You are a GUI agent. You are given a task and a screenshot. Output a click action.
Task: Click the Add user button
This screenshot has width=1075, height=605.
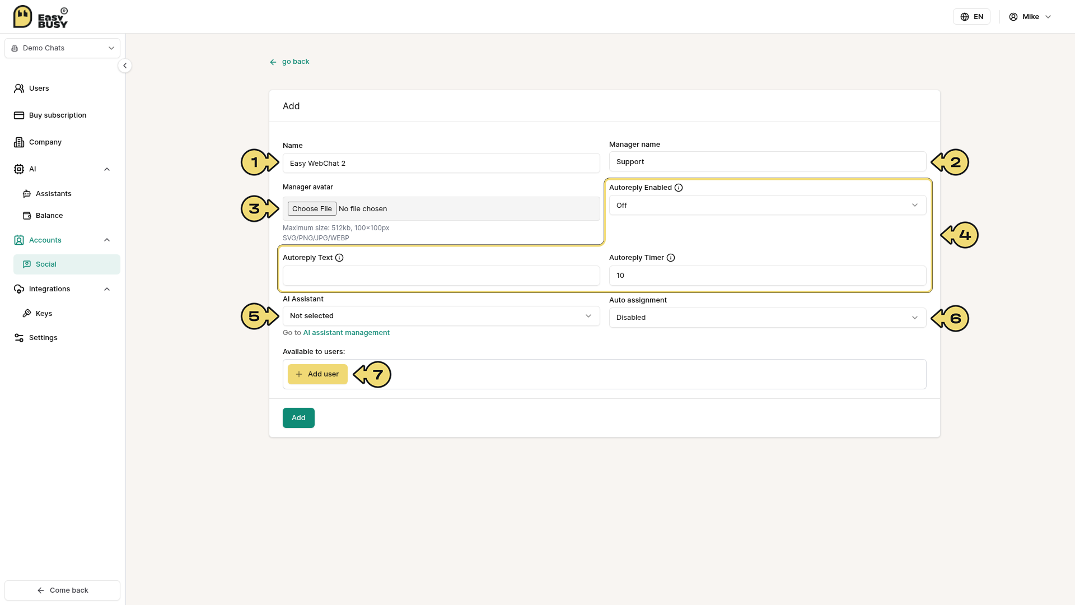[317, 374]
